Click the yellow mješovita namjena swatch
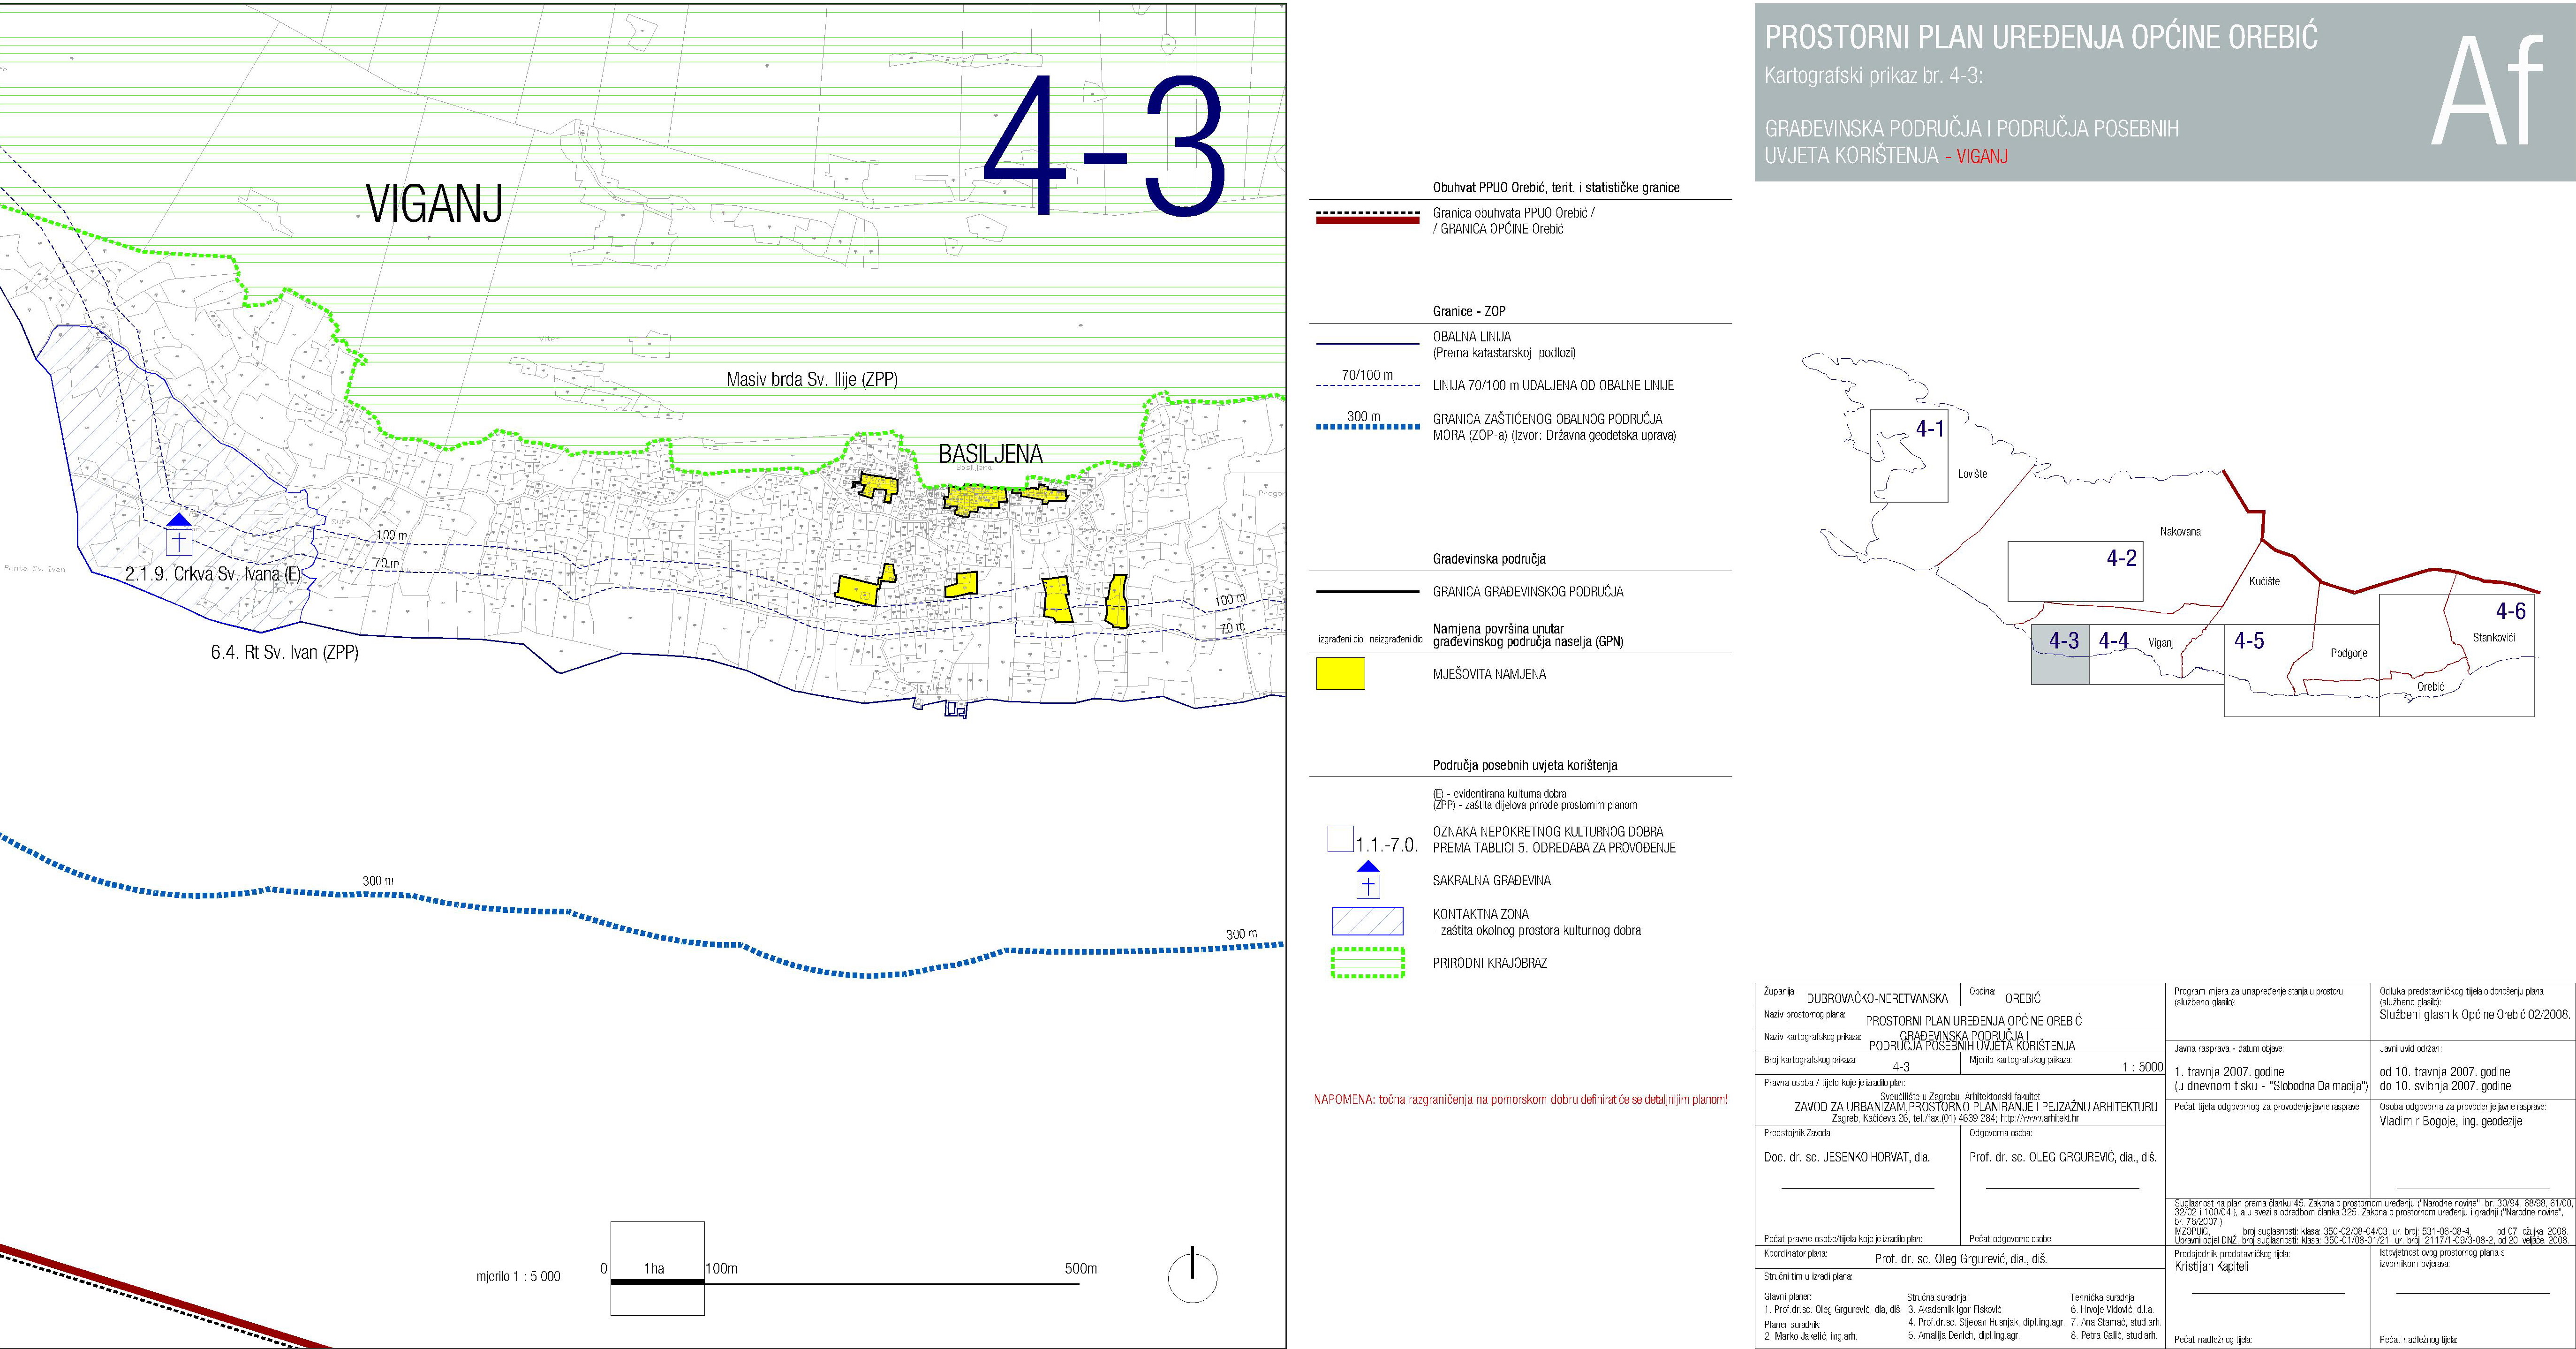 pyautogui.click(x=1340, y=674)
